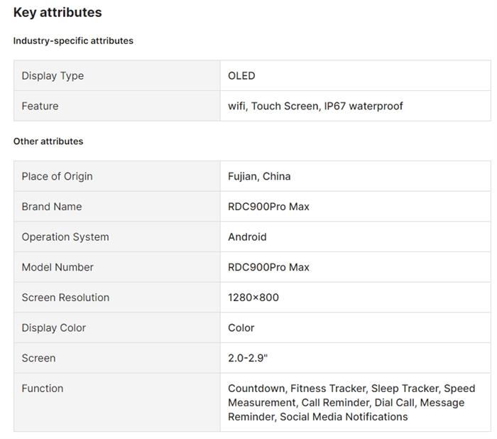Select the "Display Color" label cell
The width and height of the screenshot is (497, 439).
tap(53, 328)
